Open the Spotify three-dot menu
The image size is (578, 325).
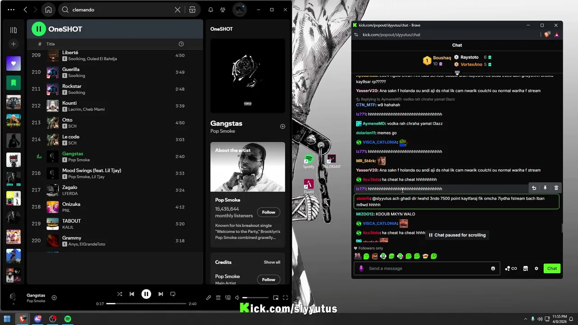(x=11, y=9)
